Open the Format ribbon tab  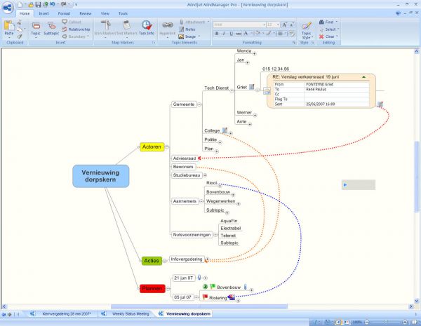pyautogui.click(x=64, y=13)
